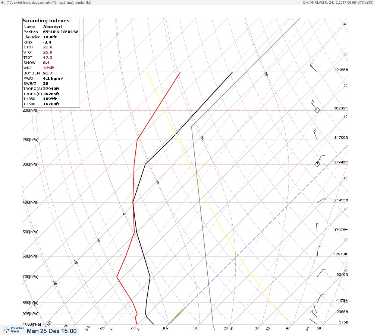Click the '17075ft' height label
Screen dimensions: 374x335
(341, 230)
